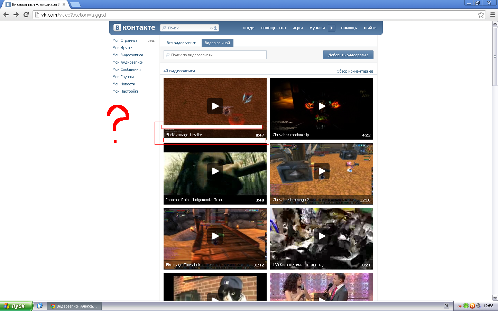
Task: Click the browser address bar URL
Action: coord(74,15)
